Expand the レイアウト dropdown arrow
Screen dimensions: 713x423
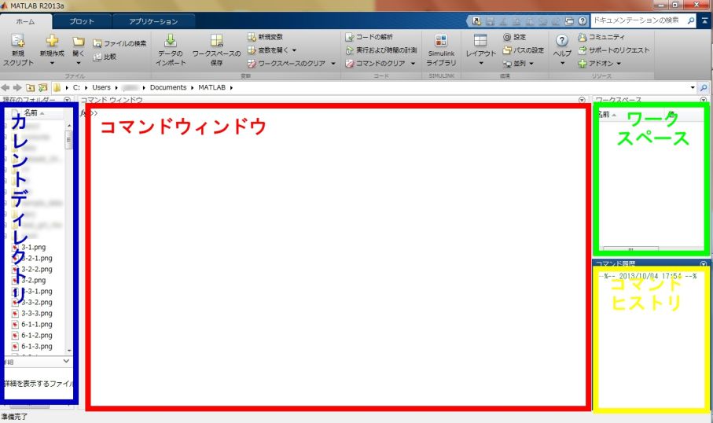pyautogui.click(x=480, y=63)
